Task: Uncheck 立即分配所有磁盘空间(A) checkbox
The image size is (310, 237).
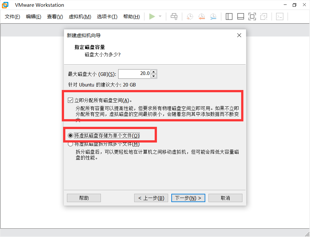Action: (x=70, y=101)
